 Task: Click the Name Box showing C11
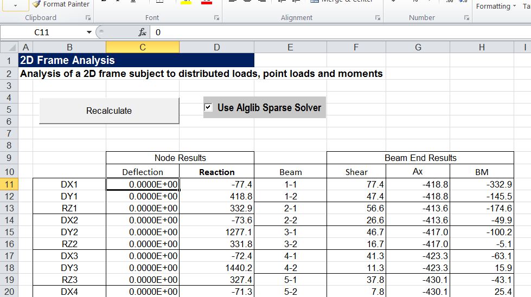coord(42,33)
